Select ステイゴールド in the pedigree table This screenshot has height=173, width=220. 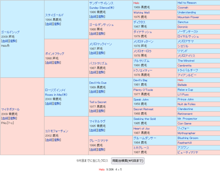coord(55,15)
